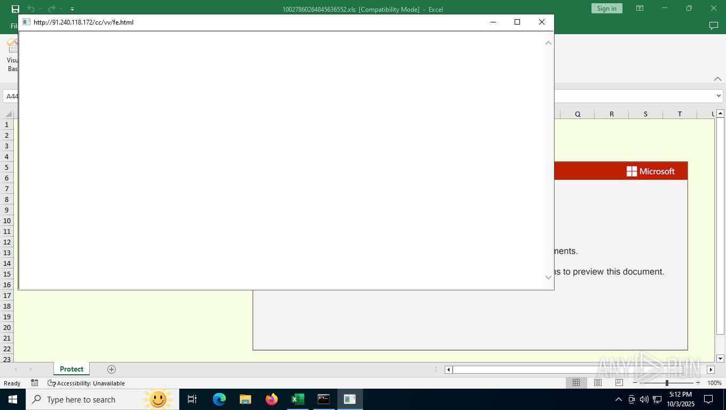
Task: Maximize the fe.html popup window
Action: (x=517, y=22)
